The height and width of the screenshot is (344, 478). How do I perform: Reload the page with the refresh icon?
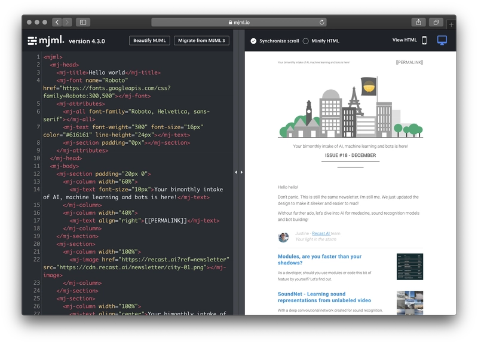click(x=321, y=22)
